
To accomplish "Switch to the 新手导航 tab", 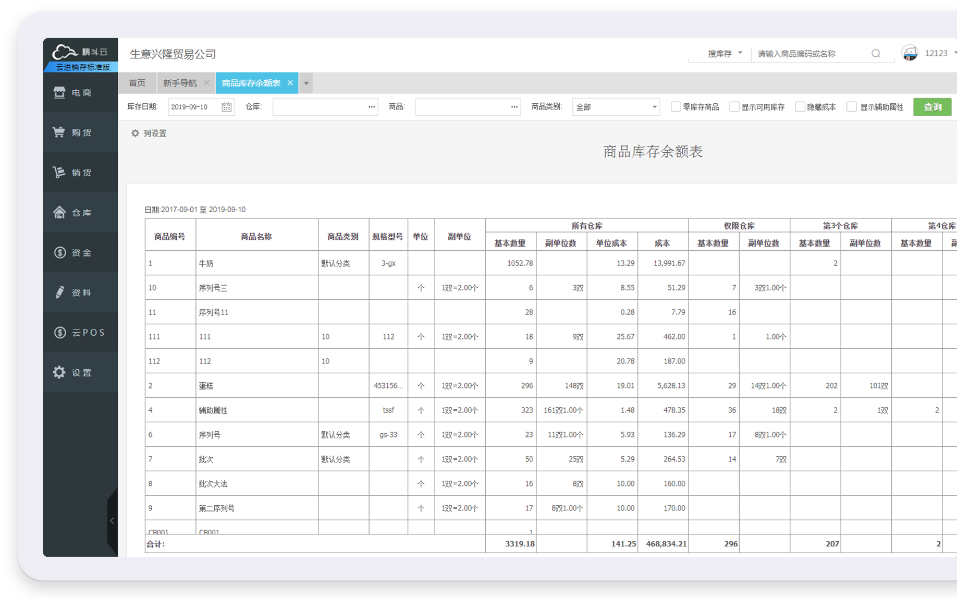I will tap(180, 83).
